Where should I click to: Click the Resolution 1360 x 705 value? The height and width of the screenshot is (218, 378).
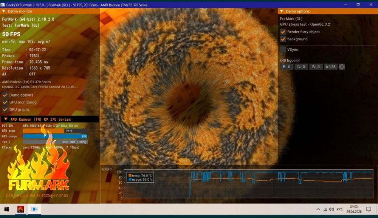coord(40,68)
